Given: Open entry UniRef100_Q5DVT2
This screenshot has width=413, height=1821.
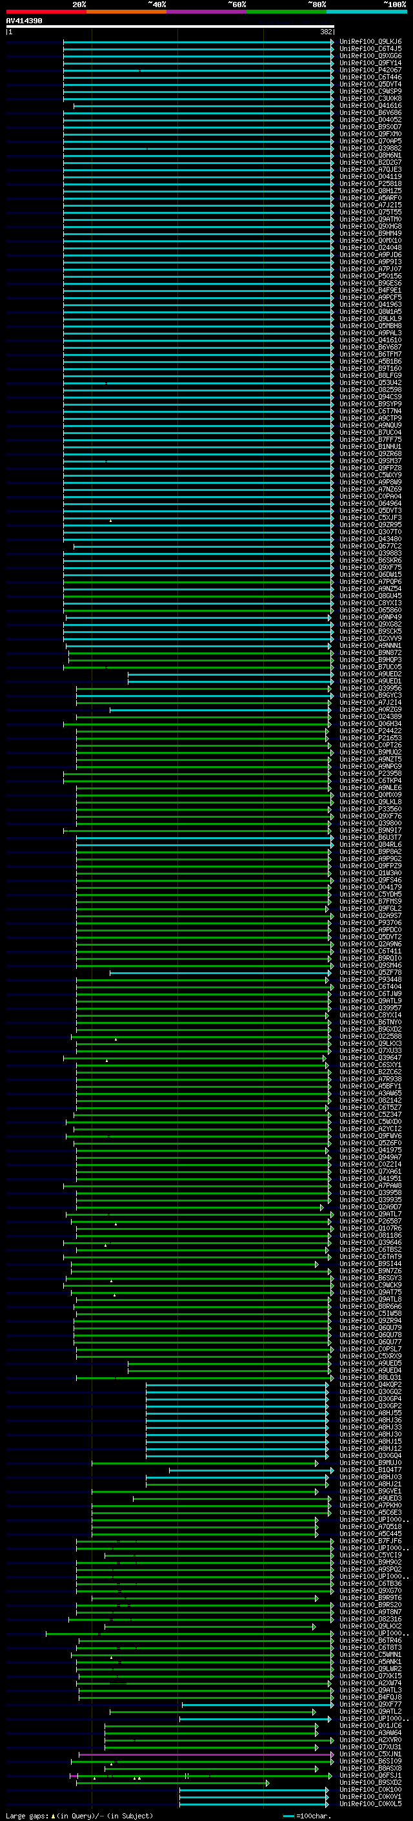Looking at the screenshot, I should coord(370,937).
